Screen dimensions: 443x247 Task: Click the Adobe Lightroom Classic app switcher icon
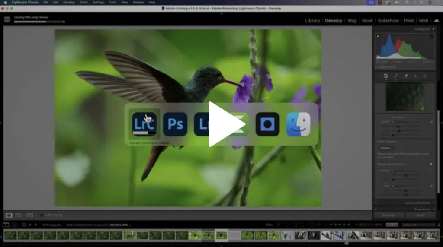coord(144,124)
